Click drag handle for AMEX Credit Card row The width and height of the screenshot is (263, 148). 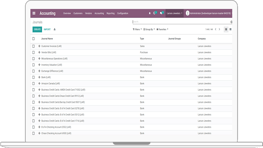coord(39,90)
